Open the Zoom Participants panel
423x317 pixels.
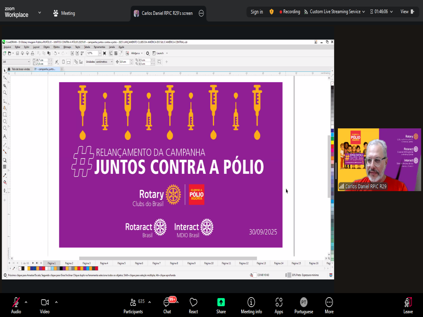tap(133, 305)
